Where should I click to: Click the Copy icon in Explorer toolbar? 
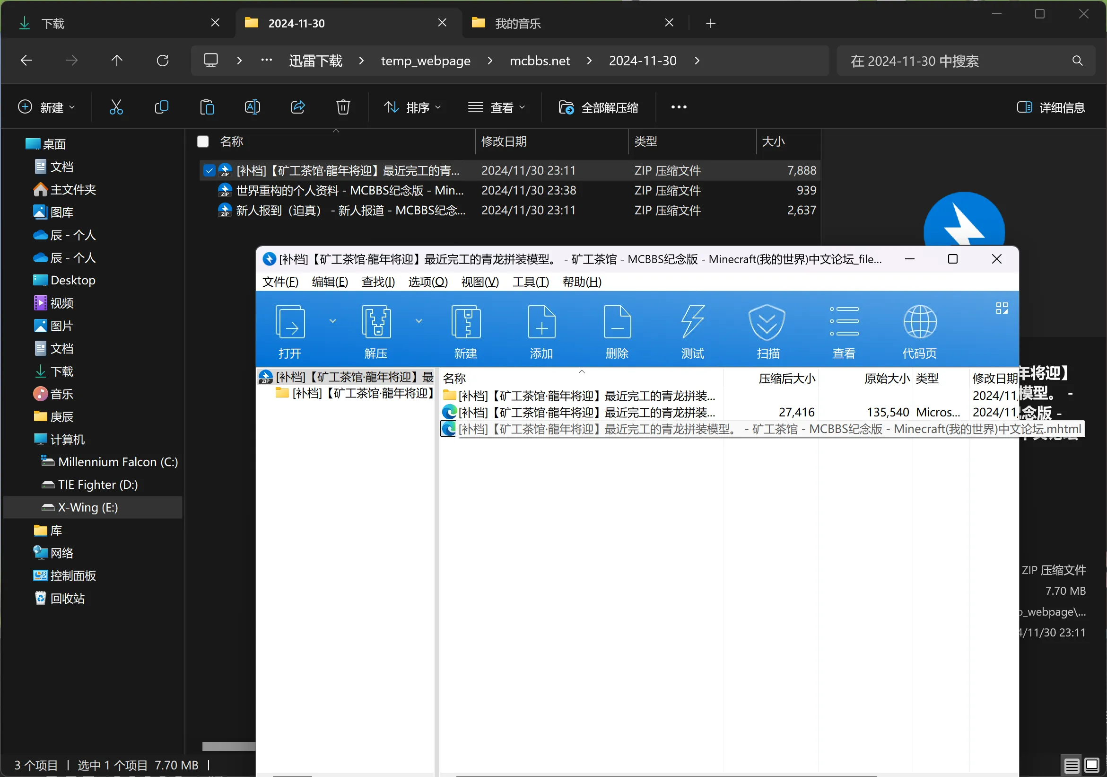point(161,106)
